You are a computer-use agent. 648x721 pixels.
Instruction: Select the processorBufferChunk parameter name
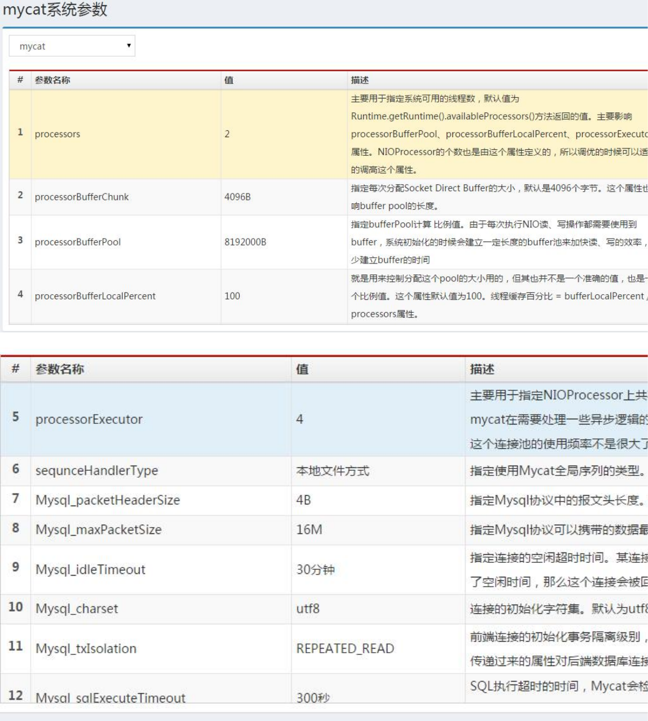click(82, 197)
